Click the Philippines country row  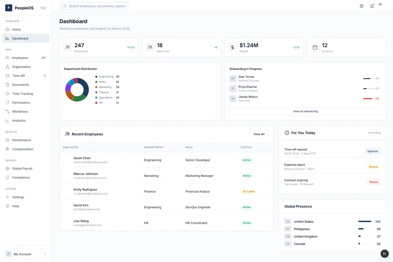click(332, 229)
